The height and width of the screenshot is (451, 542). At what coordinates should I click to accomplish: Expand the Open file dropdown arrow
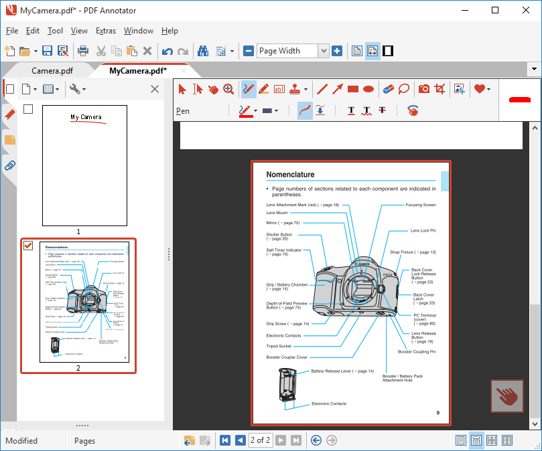(36, 51)
